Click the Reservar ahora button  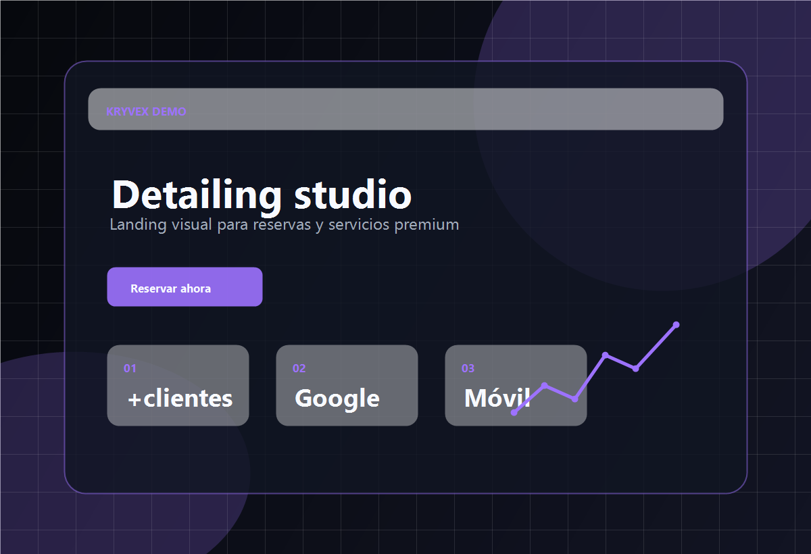tap(185, 287)
